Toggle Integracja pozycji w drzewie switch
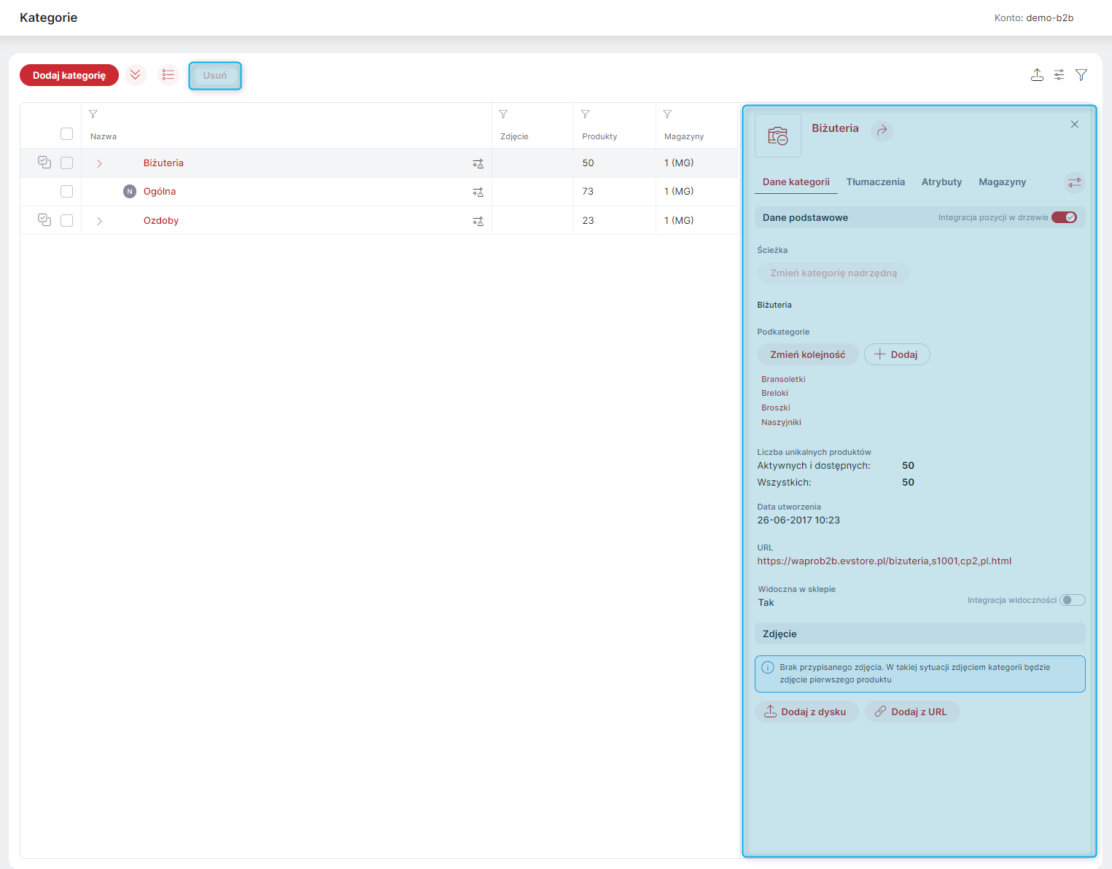1112x869 pixels. coord(1064,217)
